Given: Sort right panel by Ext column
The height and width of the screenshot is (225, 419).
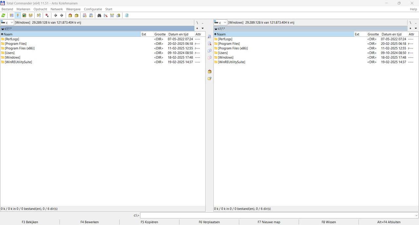Looking at the screenshot, I should pos(360,34).
